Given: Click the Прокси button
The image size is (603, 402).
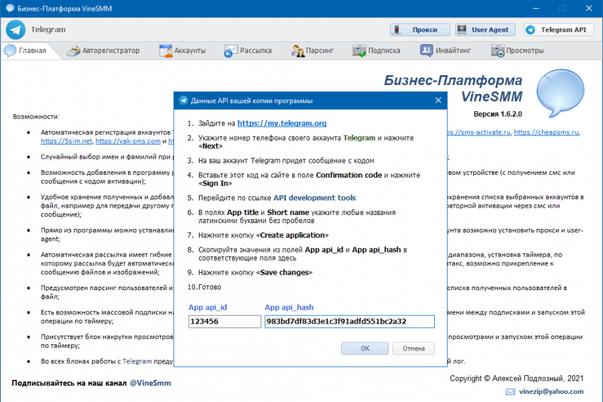Looking at the screenshot, I should pos(420,29).
